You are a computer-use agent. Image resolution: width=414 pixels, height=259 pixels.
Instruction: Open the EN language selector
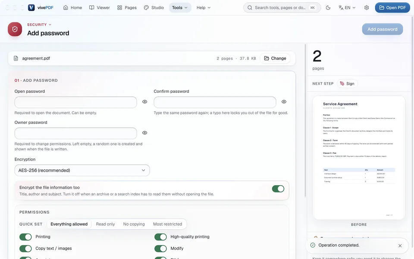click(347, 8)
